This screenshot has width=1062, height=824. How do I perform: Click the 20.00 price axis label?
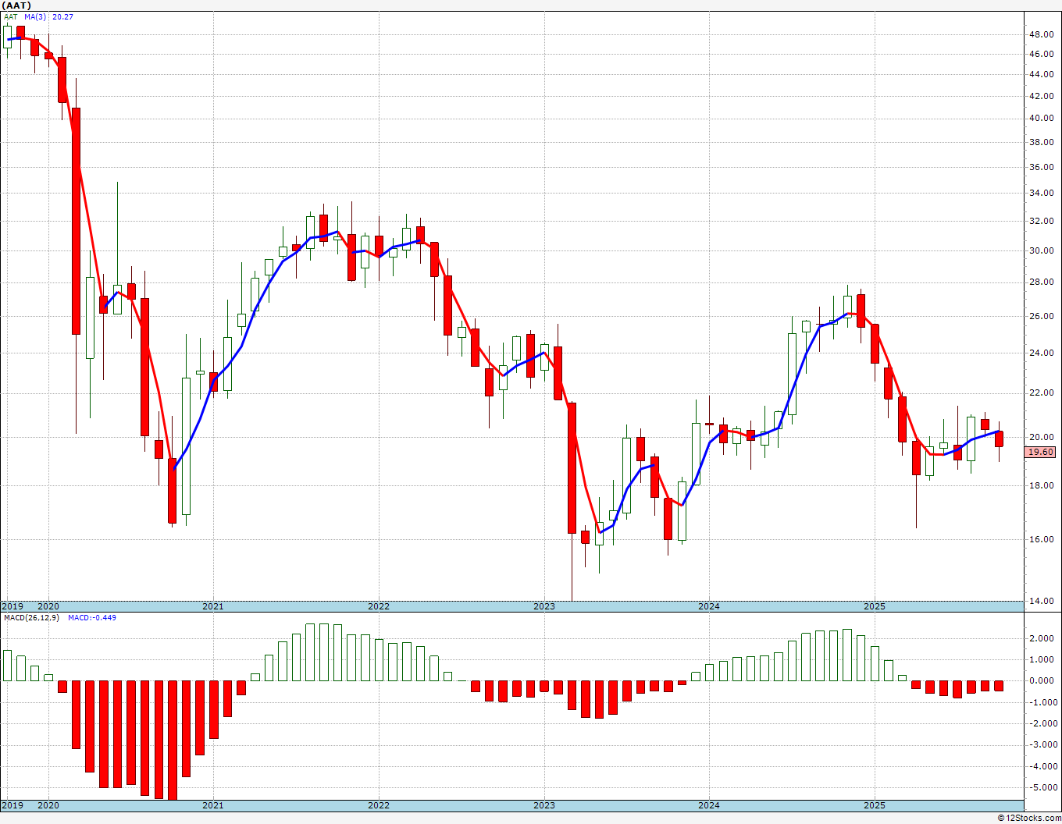point(1041,437)
